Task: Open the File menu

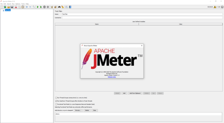Action: tap(2, 4)
